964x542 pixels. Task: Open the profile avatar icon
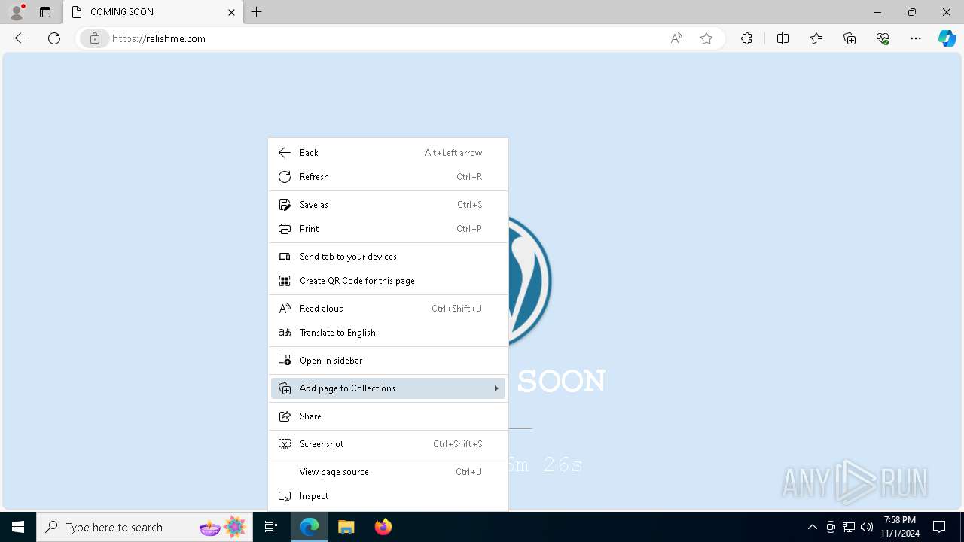[x=17, y=12]
